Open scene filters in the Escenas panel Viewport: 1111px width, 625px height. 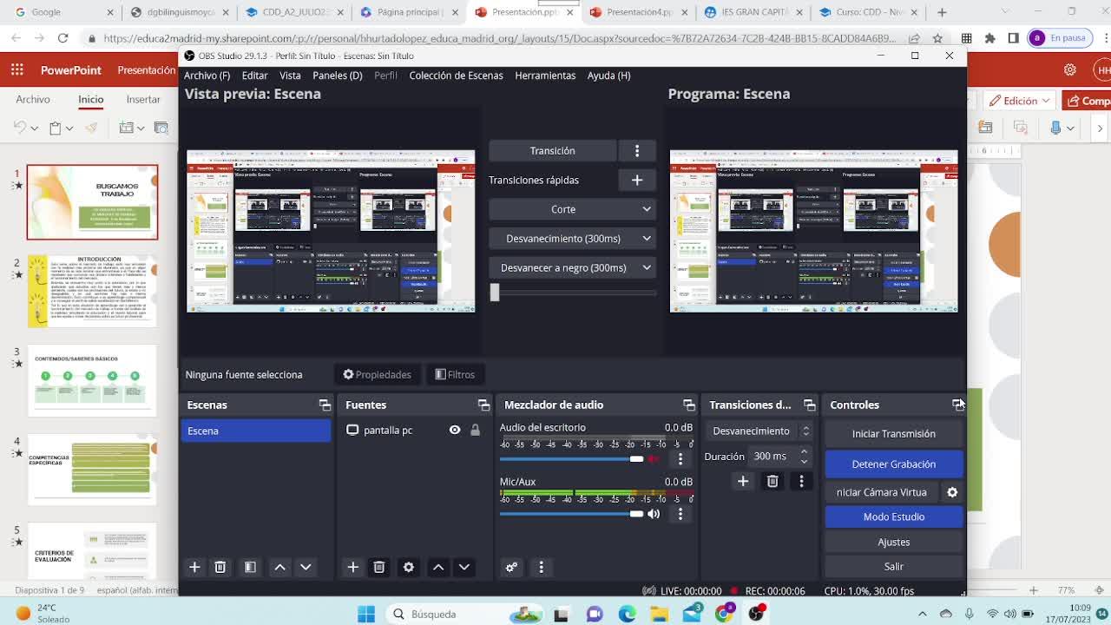(x=250, y=567)
